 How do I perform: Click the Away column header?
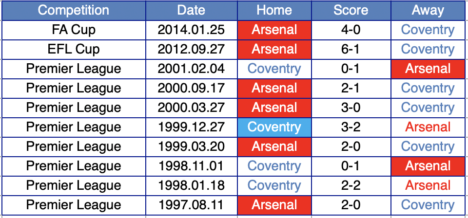[428, 10]
